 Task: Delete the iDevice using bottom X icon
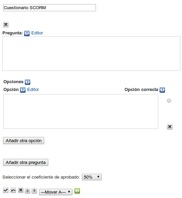coord(21,190)
